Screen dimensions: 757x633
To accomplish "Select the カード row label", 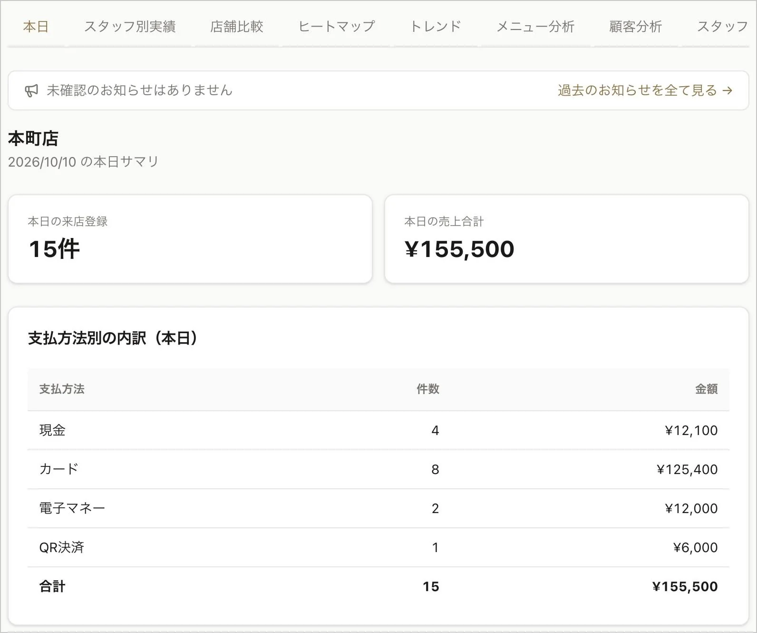I will [x=58, y=469].
